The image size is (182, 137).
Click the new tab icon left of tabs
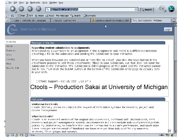point(7,20)
